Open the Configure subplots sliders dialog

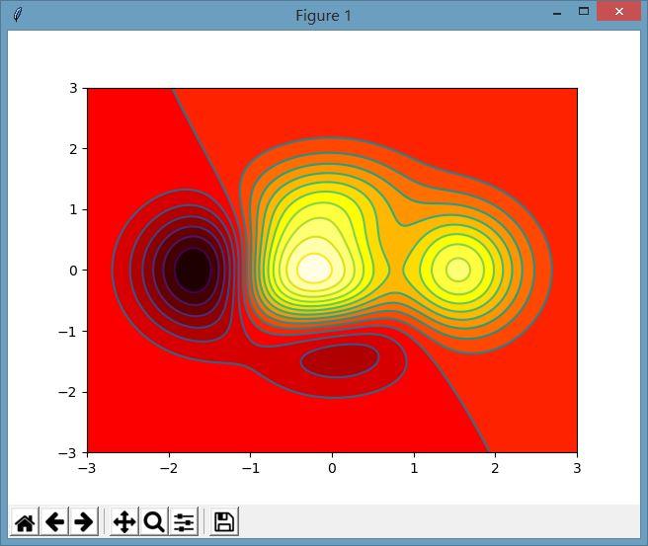tap(184, 521)
